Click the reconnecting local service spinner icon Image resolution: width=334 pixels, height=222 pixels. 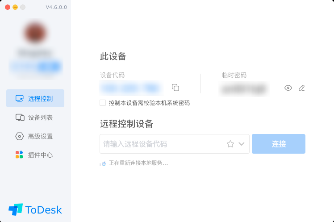tap(103, 163)
